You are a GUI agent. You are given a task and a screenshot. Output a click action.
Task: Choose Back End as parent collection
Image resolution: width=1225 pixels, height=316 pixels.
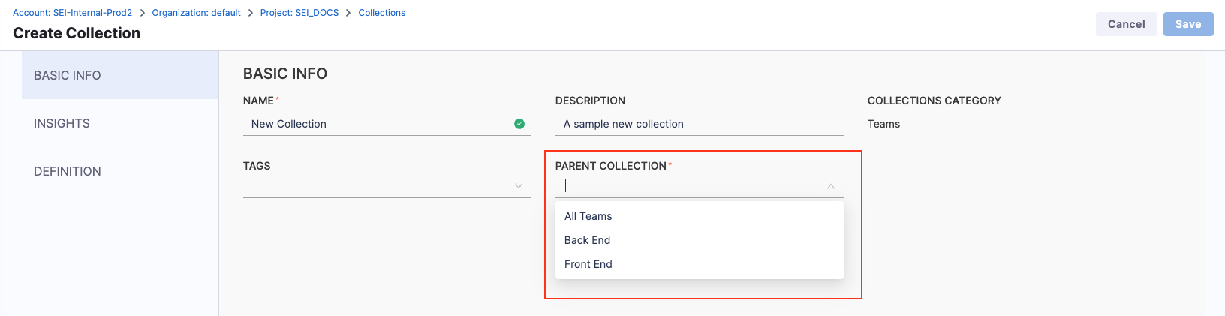(588, 240)
